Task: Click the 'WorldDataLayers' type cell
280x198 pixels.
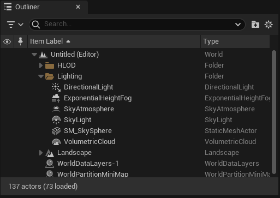Action: click(x=232, y=164)
